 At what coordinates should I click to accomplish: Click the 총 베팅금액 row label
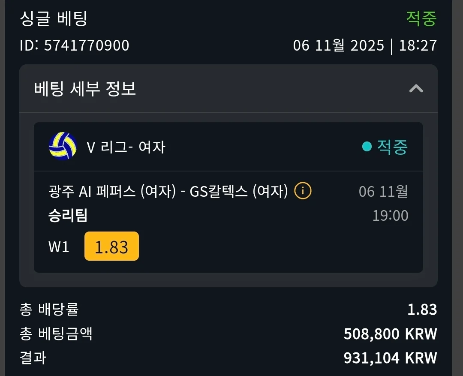[56, 334]
